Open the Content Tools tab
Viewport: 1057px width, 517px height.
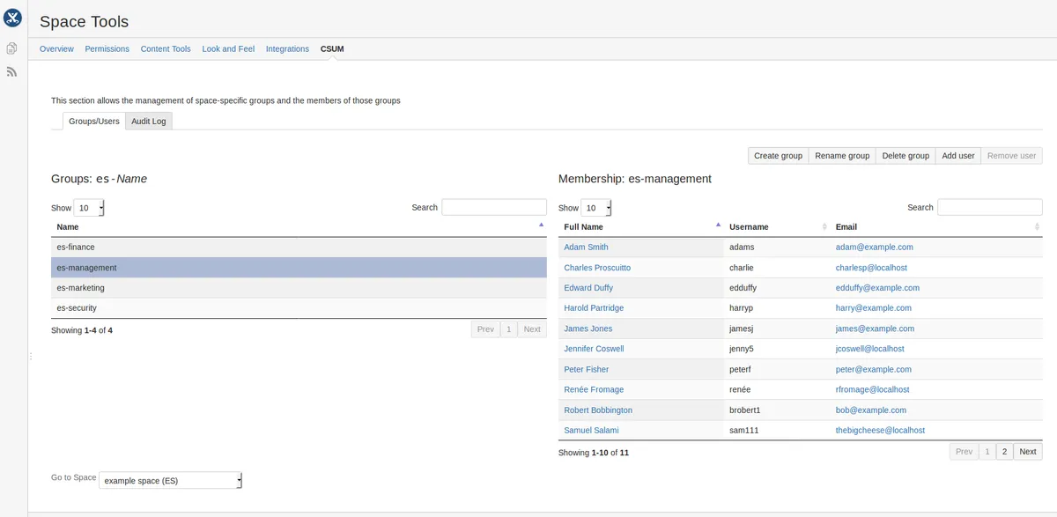(166, 48)
